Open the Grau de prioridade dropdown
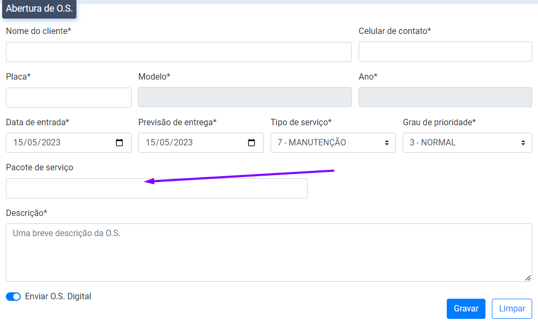The height and width of the screenshot is (321, 538). [x=467, y=143]
